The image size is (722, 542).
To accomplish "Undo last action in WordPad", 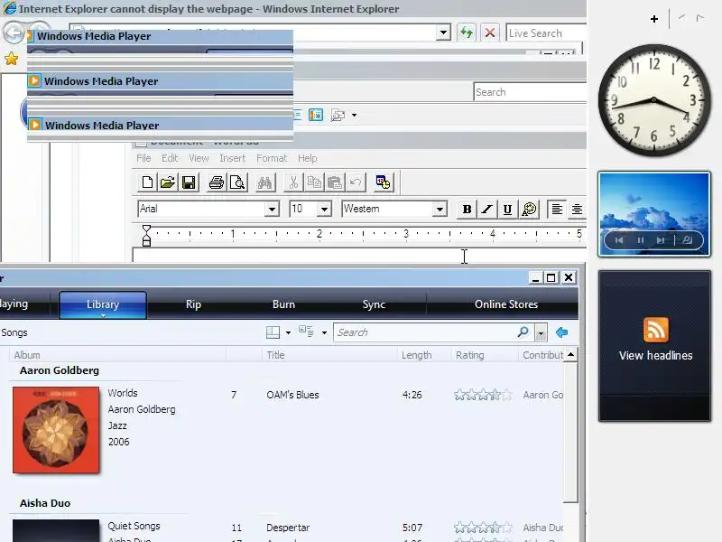I will 356,182.
